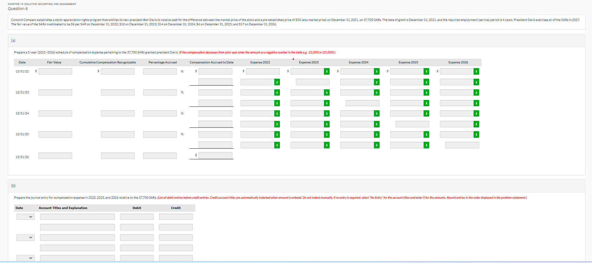Click 'Account Titles and Explanation' header text
The height and width of the screenshot is (263, 592).
(x=63, y=208)
